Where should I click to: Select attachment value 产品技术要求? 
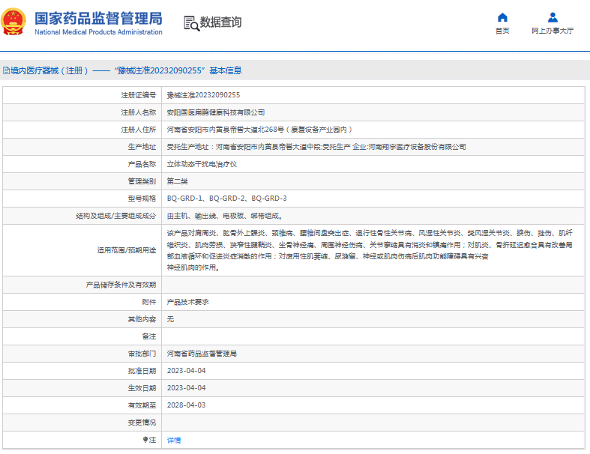(x=187, y=302)
